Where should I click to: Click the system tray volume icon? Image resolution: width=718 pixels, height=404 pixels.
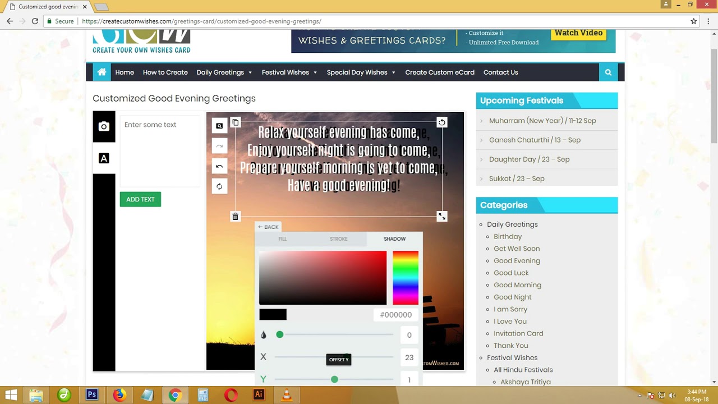coord(672,396)
